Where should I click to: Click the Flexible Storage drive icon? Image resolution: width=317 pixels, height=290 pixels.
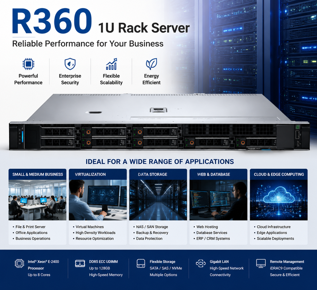[141, 263]
